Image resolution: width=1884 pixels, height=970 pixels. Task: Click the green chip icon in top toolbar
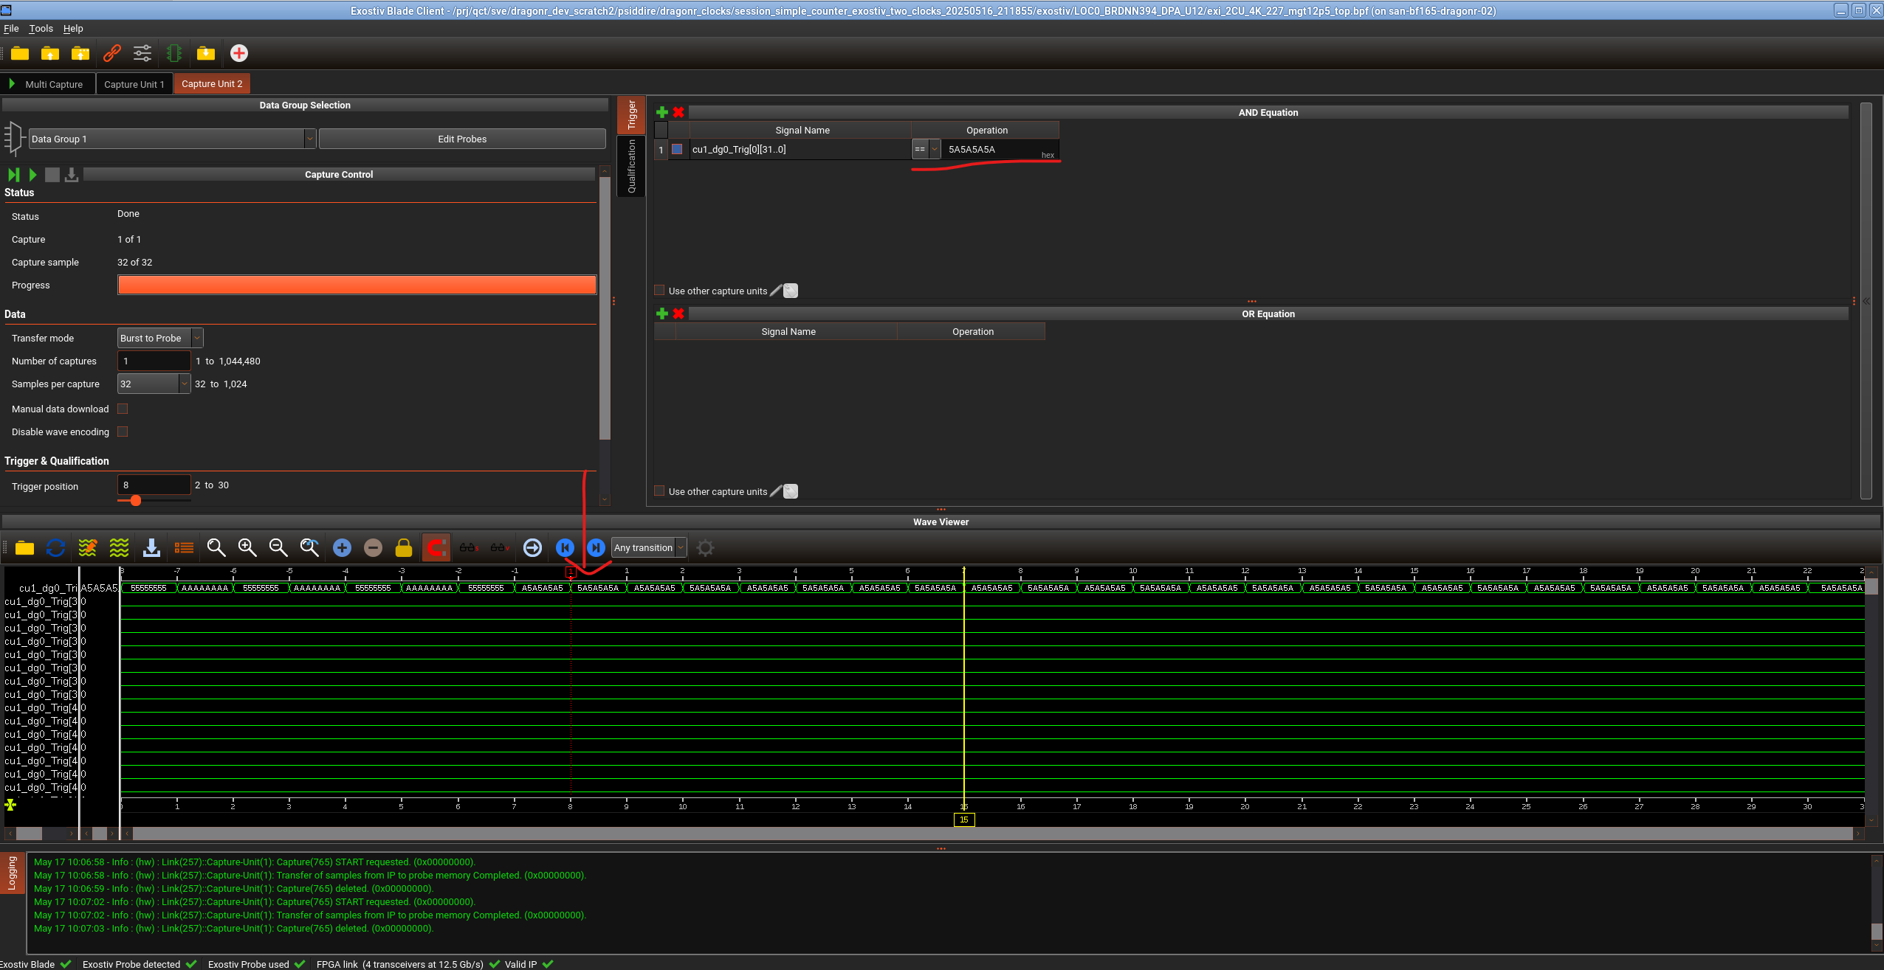click(174, 53)
